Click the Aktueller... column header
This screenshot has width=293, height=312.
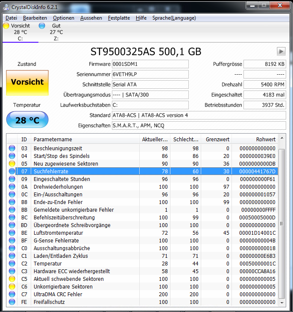pos(155,139)
